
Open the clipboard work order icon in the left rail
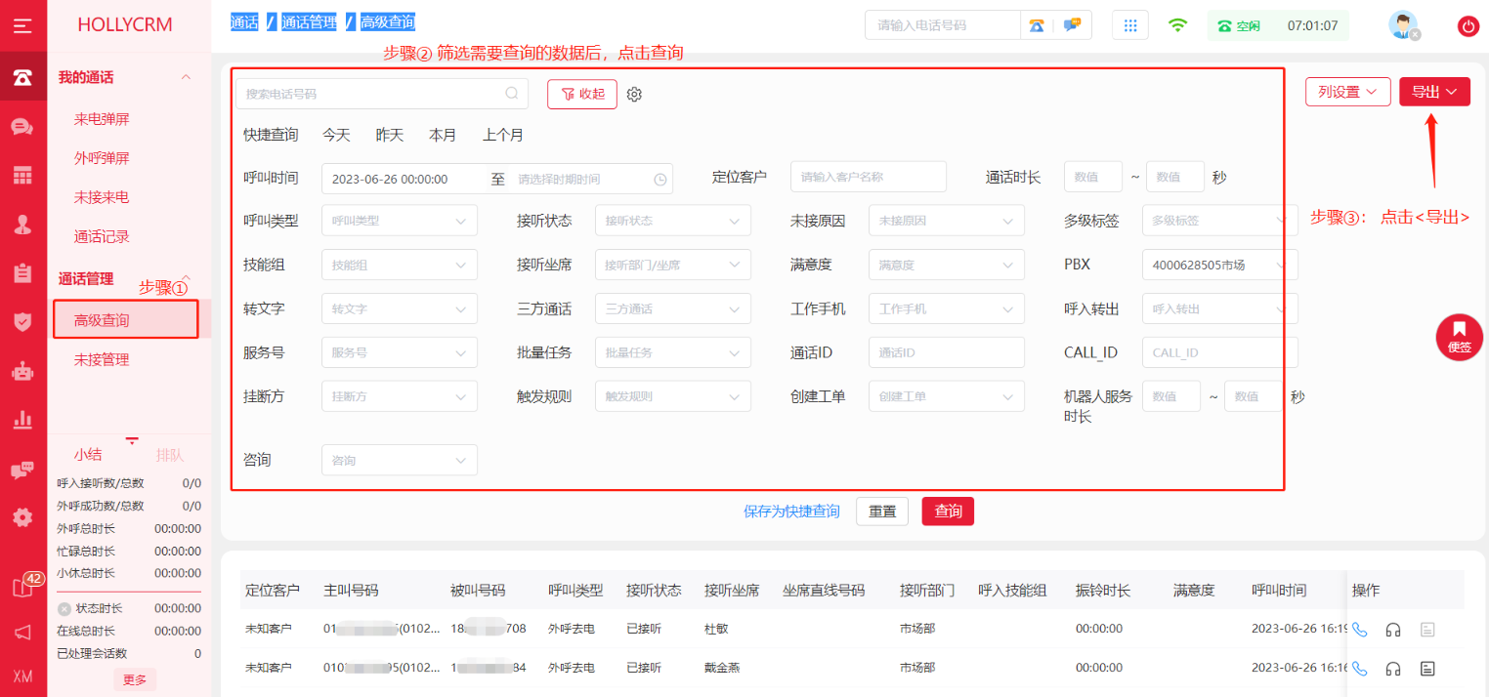tap(22, 273)
